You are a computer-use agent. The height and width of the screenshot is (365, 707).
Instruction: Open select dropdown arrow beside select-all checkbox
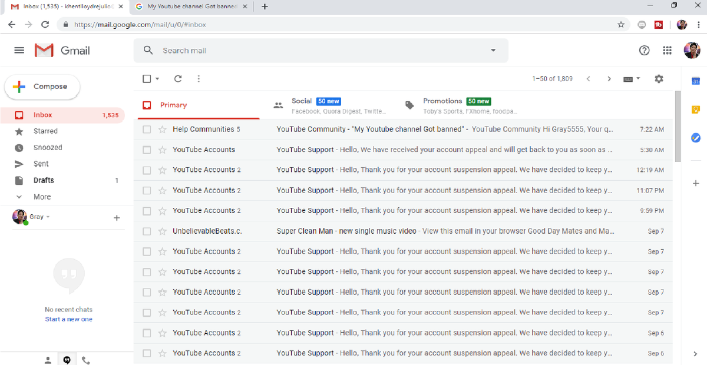[157, 79]
